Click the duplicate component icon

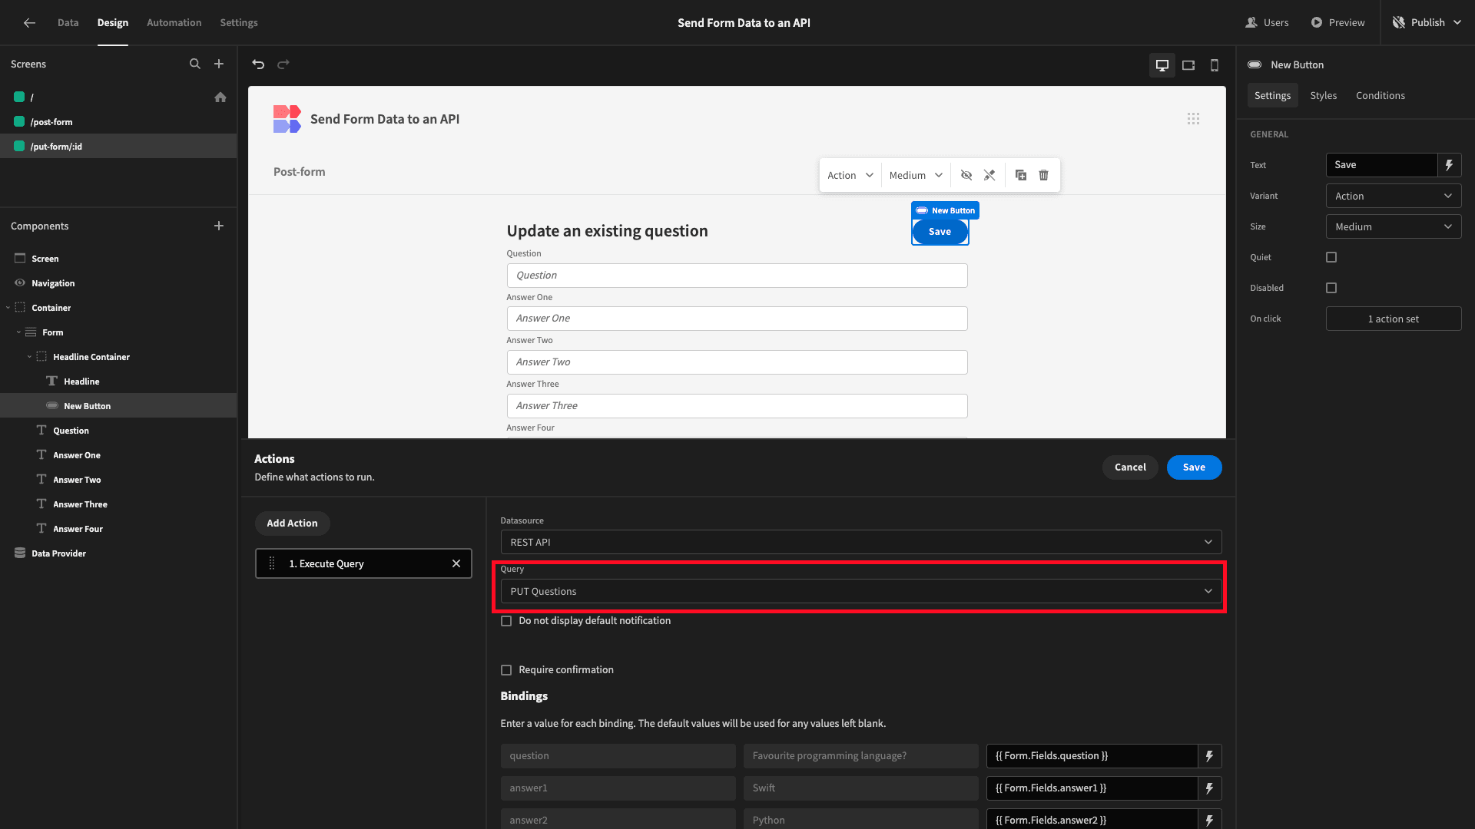point(1020,175)
